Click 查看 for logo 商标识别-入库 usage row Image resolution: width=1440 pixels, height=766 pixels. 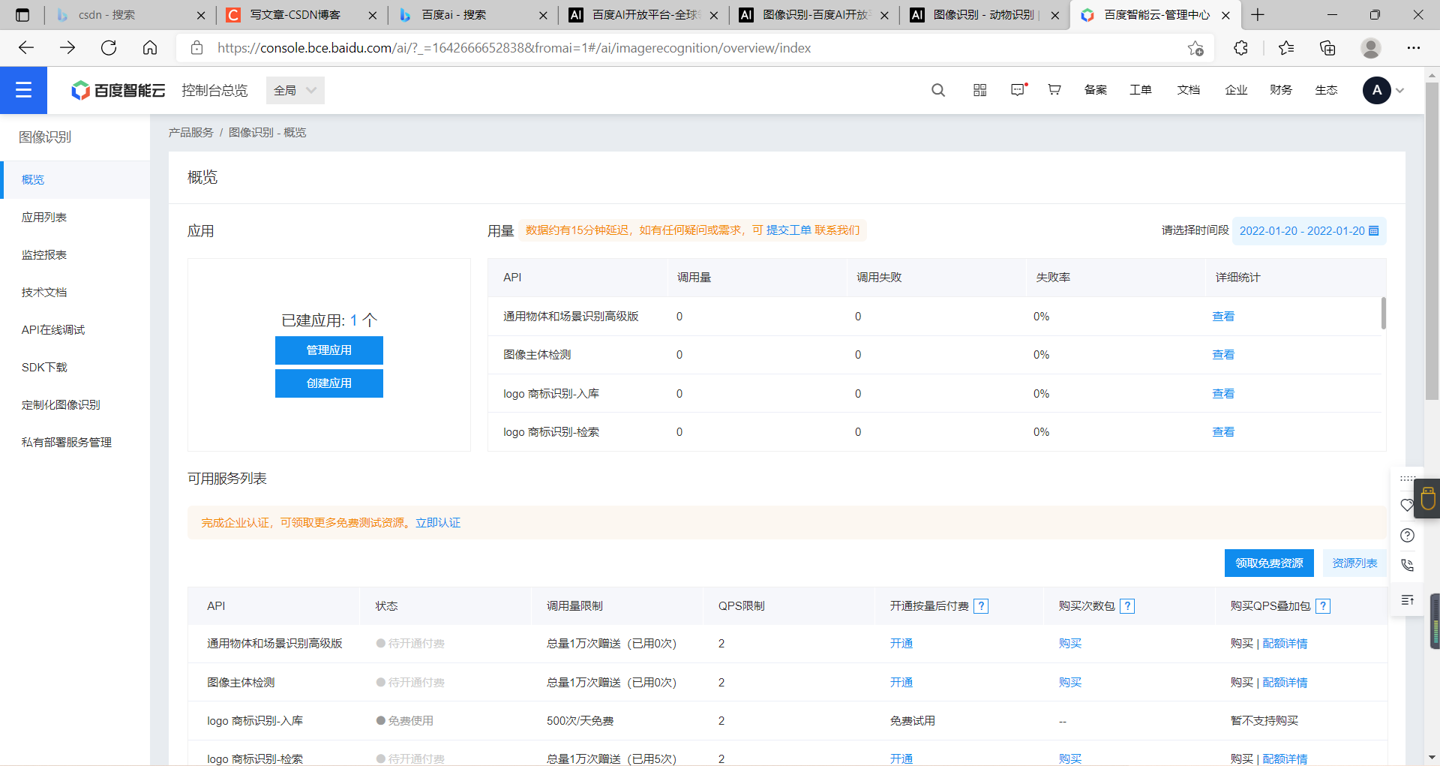pyautogui.click(x=1223, y=394)
